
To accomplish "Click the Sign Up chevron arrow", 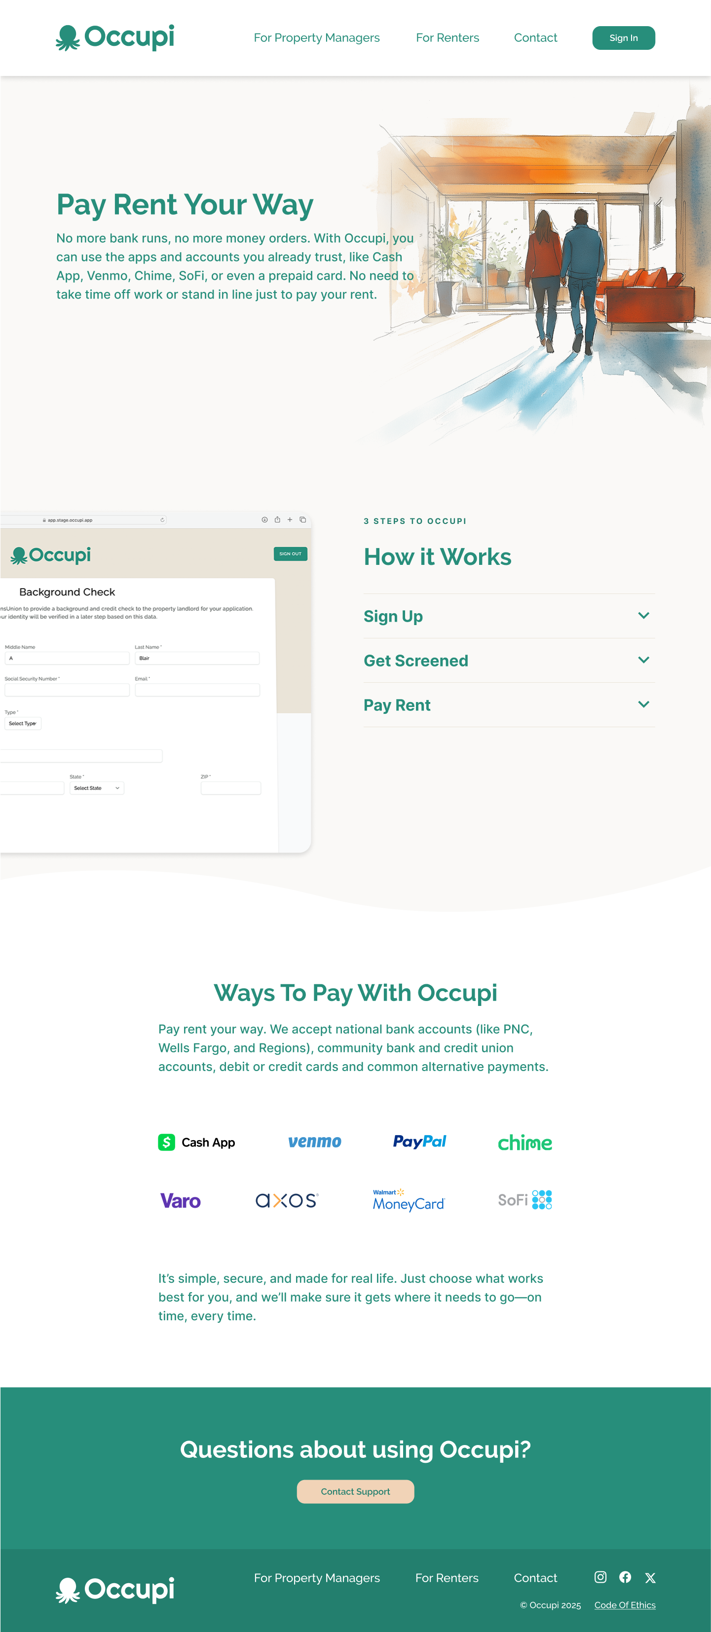I will (x=643, y=615).
